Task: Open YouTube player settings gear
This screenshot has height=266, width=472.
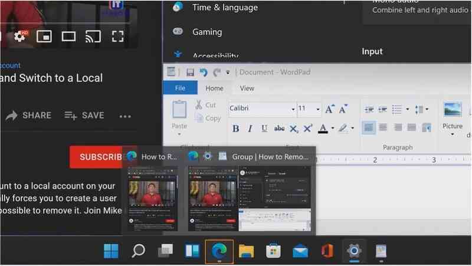Action: 20,37
